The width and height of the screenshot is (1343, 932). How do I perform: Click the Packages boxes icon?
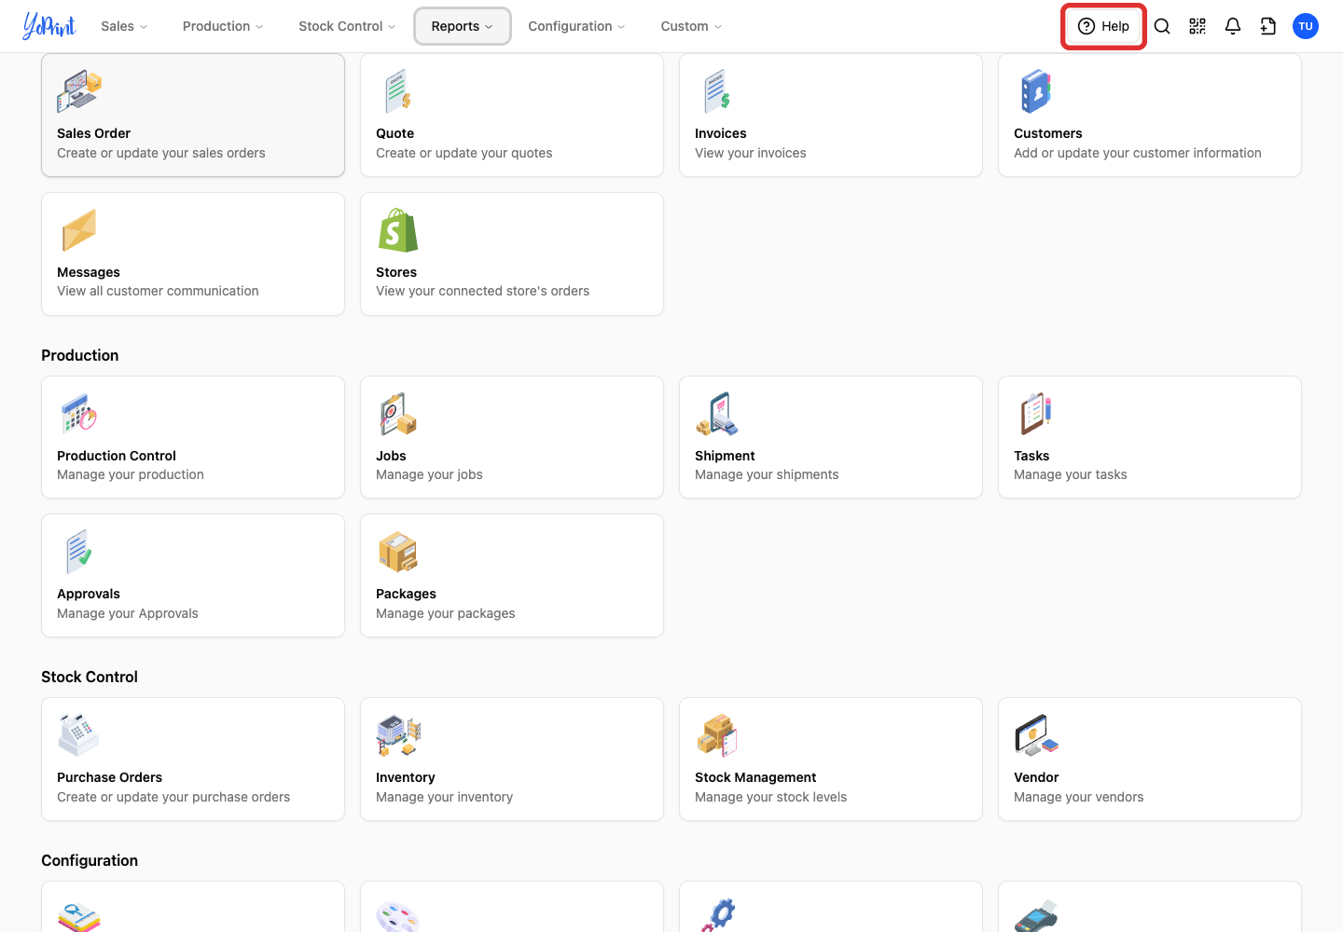(x=398, y=552)
